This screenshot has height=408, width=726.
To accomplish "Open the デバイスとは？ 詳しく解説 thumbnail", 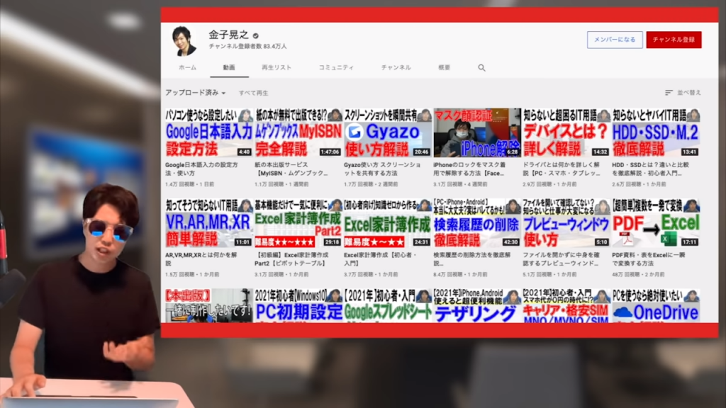I will coord(566,132).
